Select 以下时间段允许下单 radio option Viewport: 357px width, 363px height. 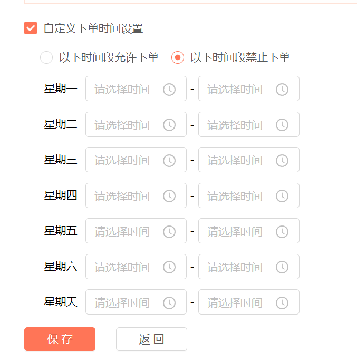46,57
